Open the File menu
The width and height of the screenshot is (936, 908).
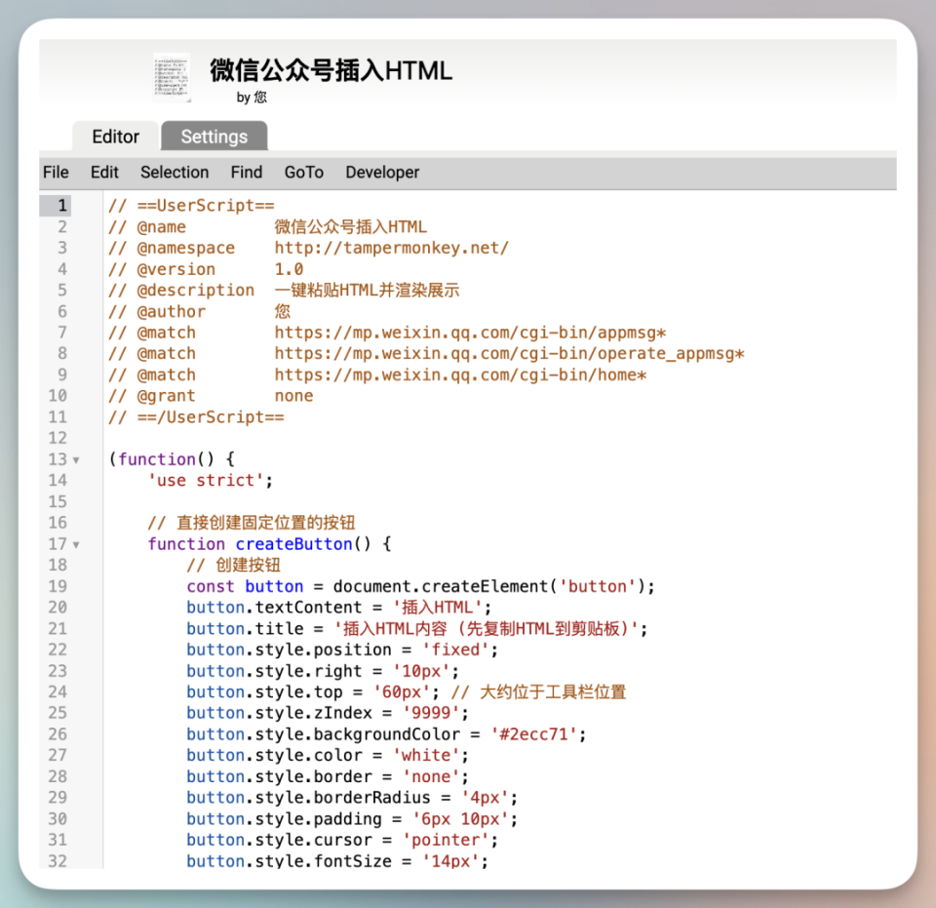[57, 172]
